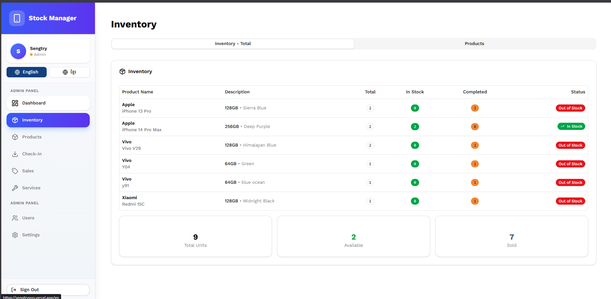The width and height of the screenshot is (611, 299).
Task: Open the Check-in page
Action: pos(48,154)
